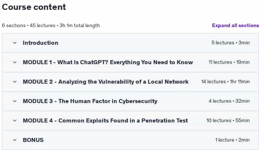Screen dimensions: 259x150
Task: Select the Introduction section title
Action: click(40, 43)
